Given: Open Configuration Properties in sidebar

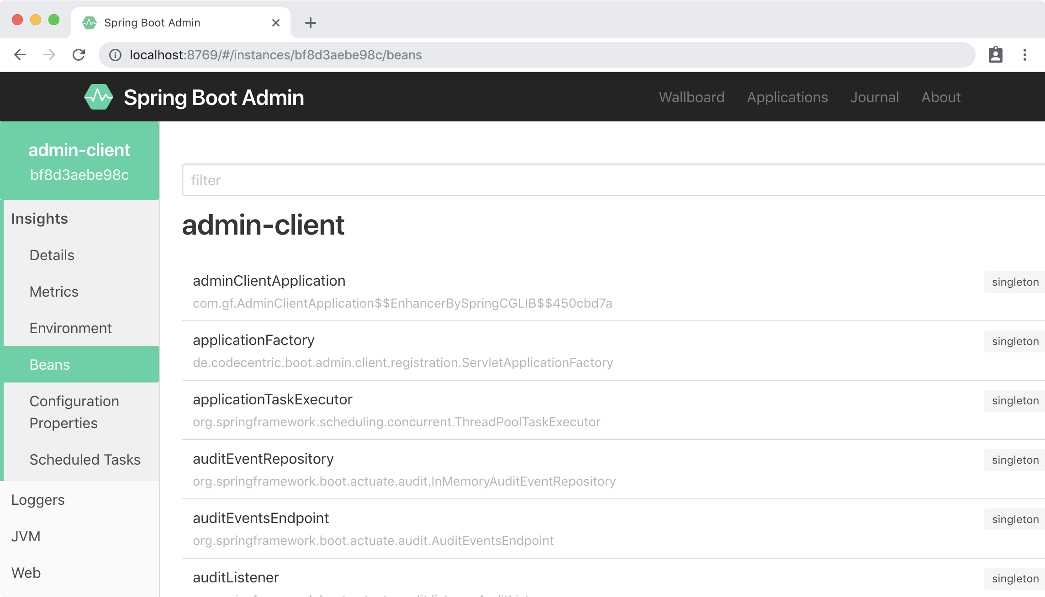Looking at the screenshot, I should tap(74, 412).
